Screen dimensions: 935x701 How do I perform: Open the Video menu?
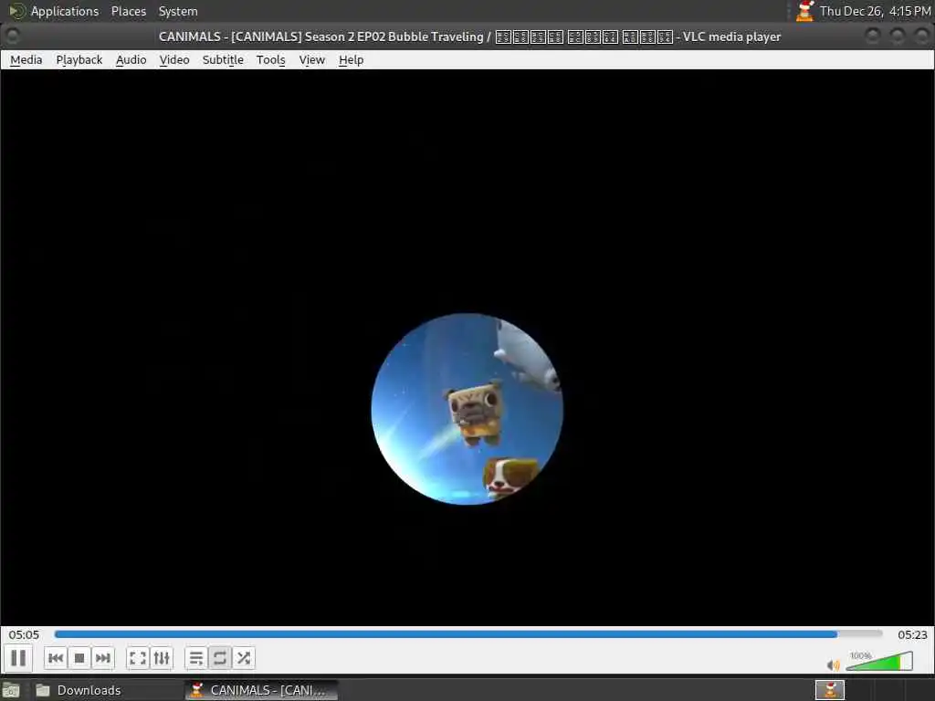tap(174, 59)
